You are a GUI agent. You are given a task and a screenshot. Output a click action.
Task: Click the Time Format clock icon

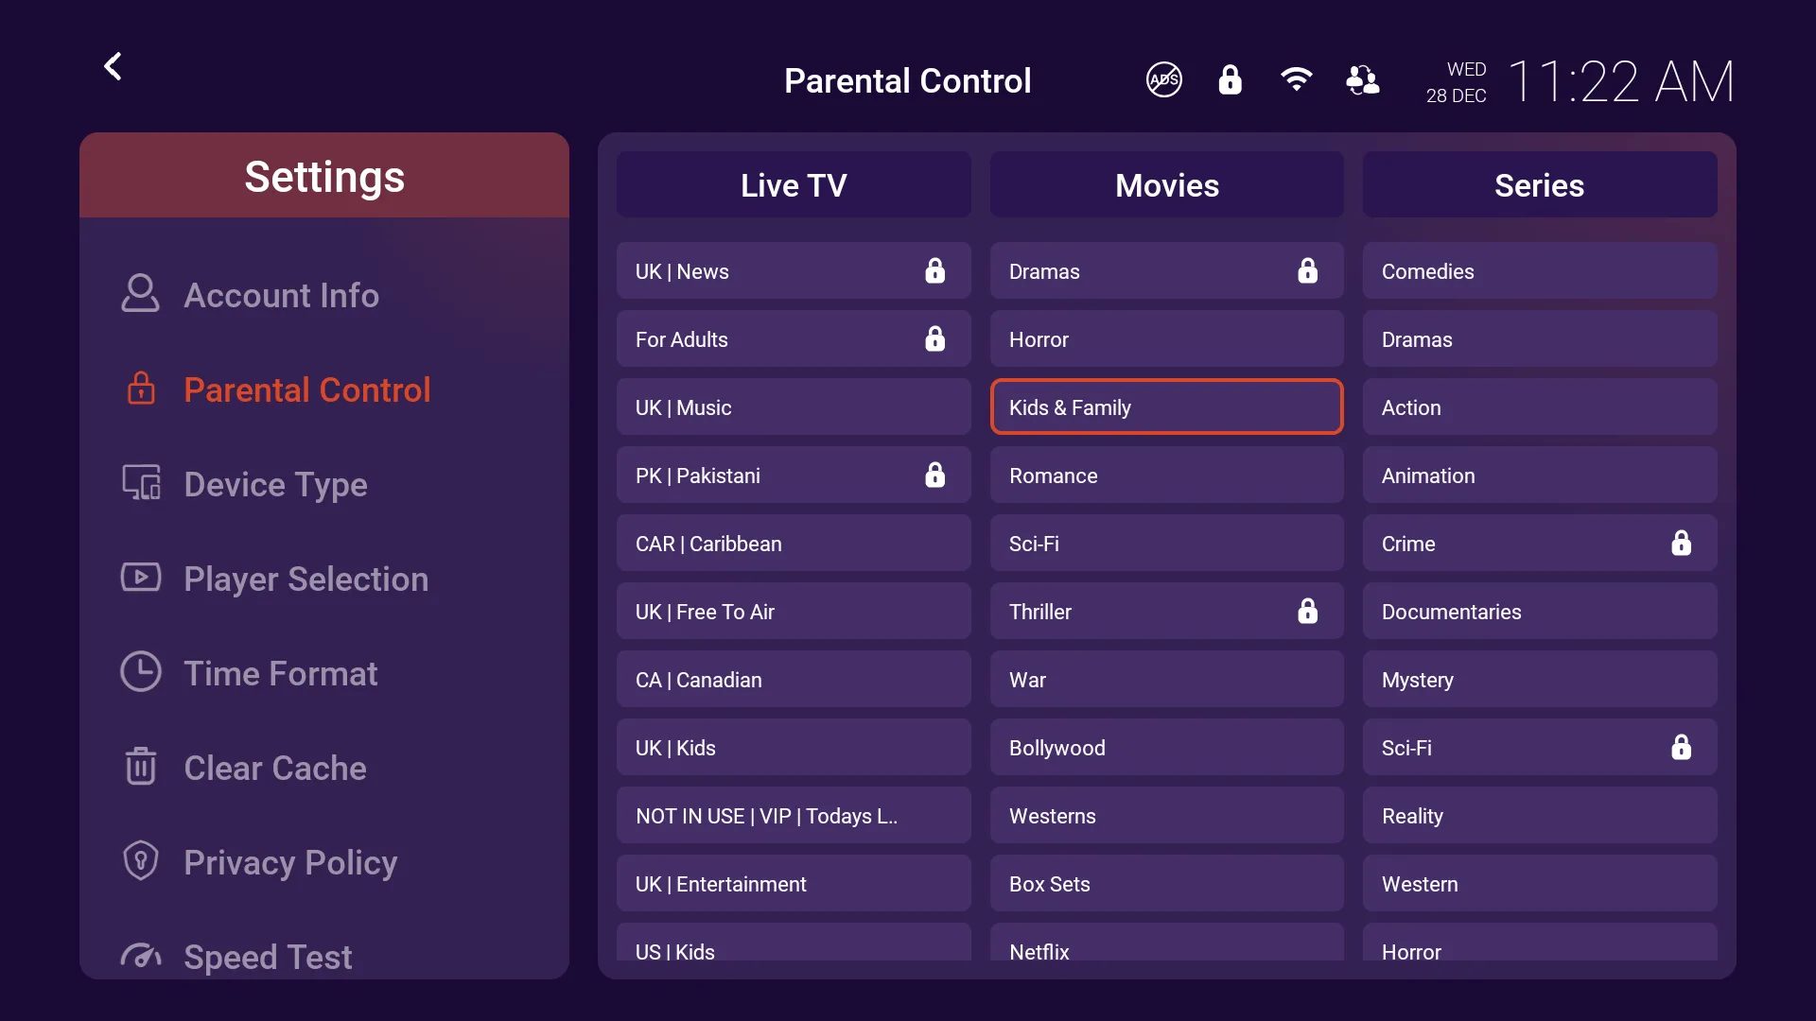(x=140, y=672)
